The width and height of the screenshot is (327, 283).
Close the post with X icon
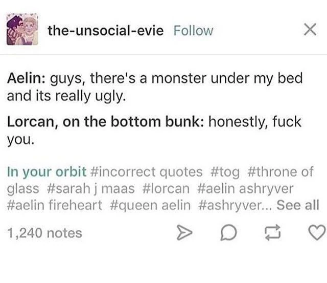tap(308, 30)
